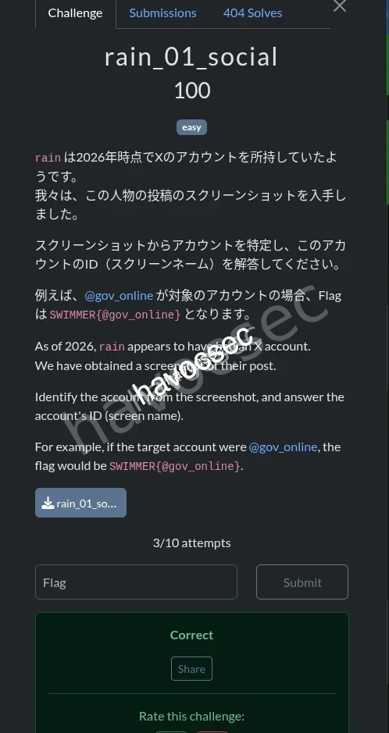The width and height of the screenshot is (389, 733).
Task: Close the challenge dialog with the X
Action: click(340, 5)
